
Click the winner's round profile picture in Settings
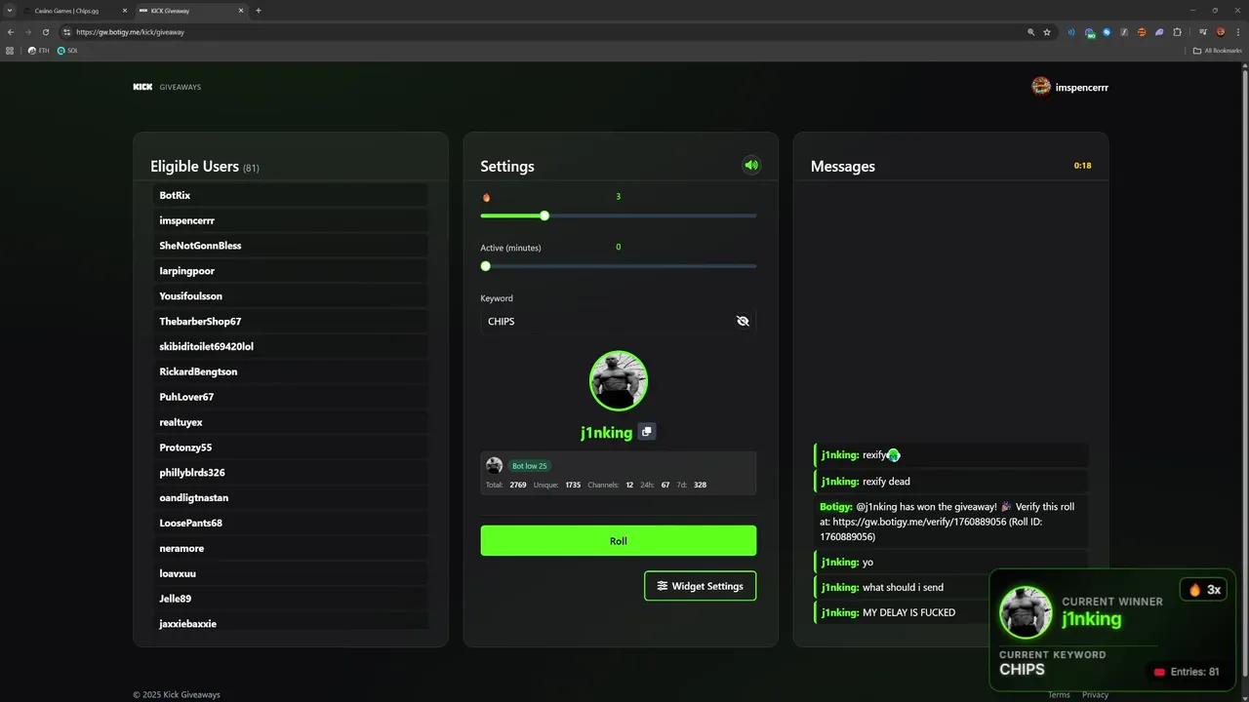[619, 380]
